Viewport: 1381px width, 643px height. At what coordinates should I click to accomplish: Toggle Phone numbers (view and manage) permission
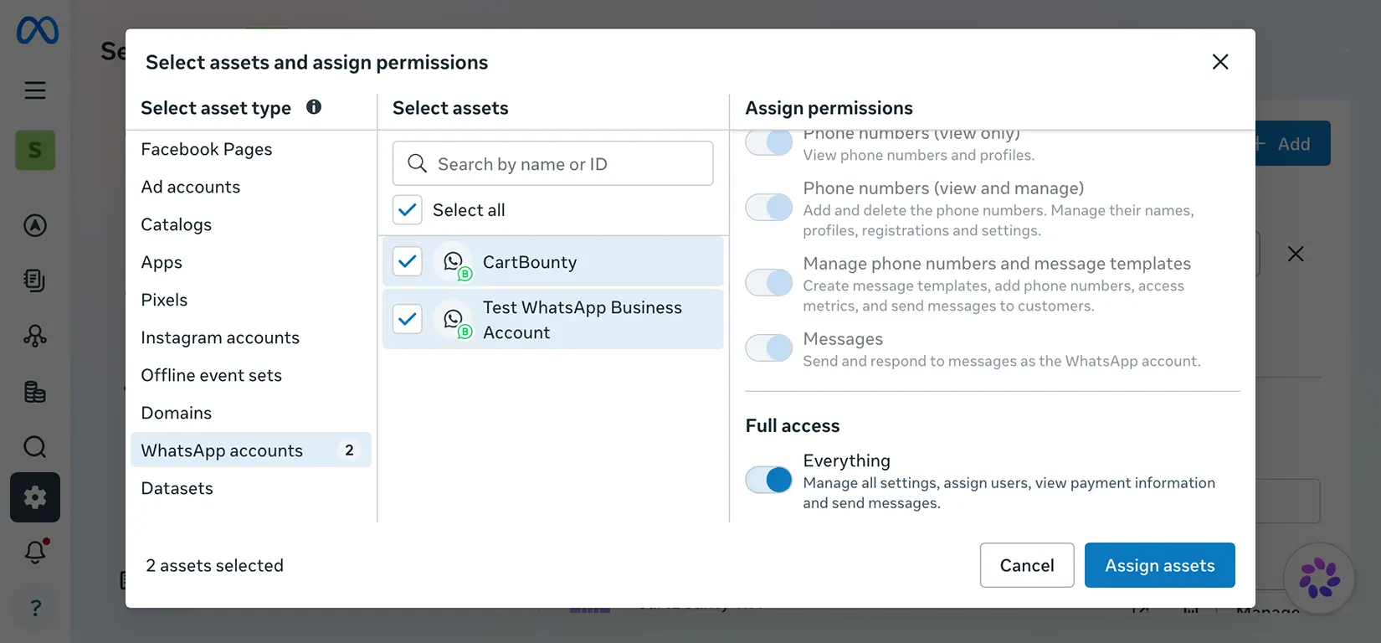pyautogui.click(x=769, y=207)
